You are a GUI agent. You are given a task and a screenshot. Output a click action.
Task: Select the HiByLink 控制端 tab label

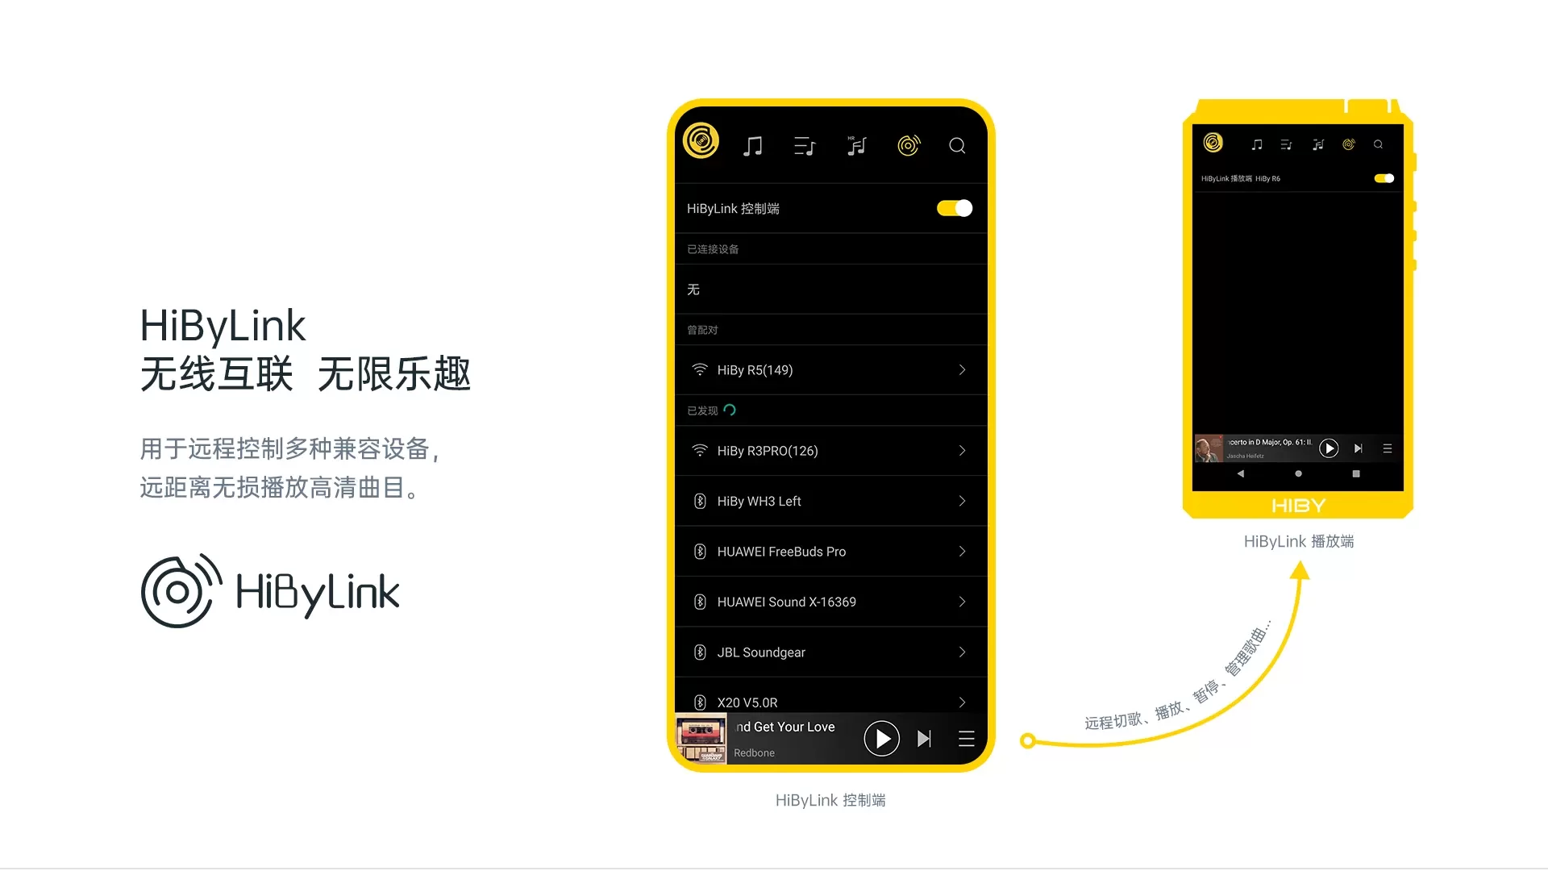click(x=736, y=207)
